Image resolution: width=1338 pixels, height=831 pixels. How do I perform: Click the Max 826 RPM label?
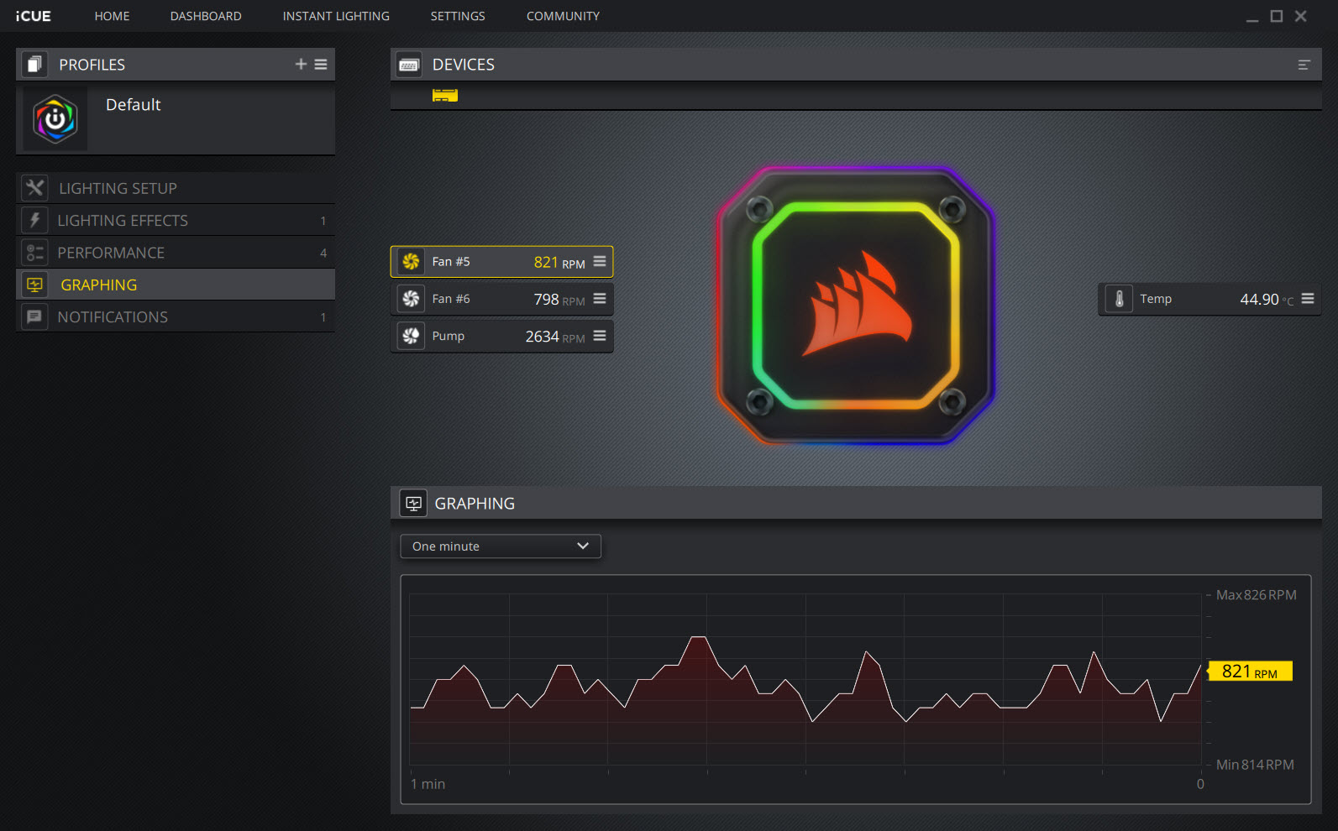(x=1256, y=595)
